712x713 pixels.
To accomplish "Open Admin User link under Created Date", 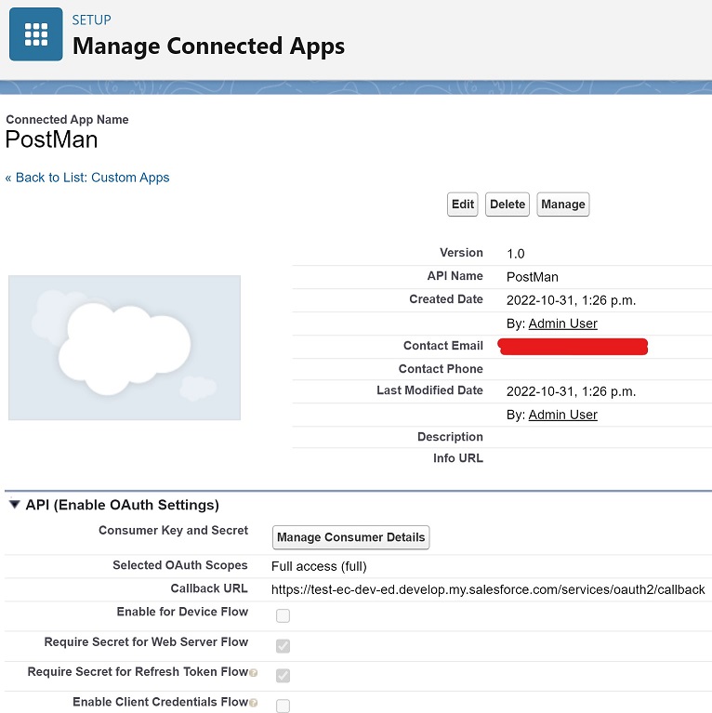I will click(562, 323).
